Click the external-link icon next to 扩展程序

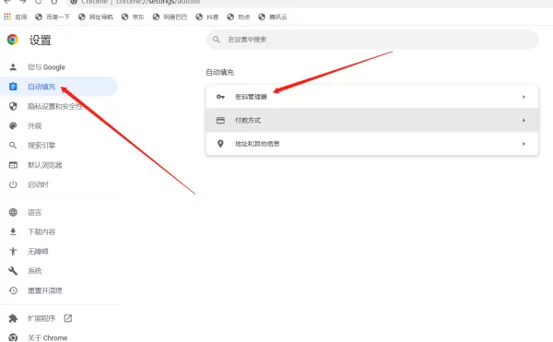68,318
